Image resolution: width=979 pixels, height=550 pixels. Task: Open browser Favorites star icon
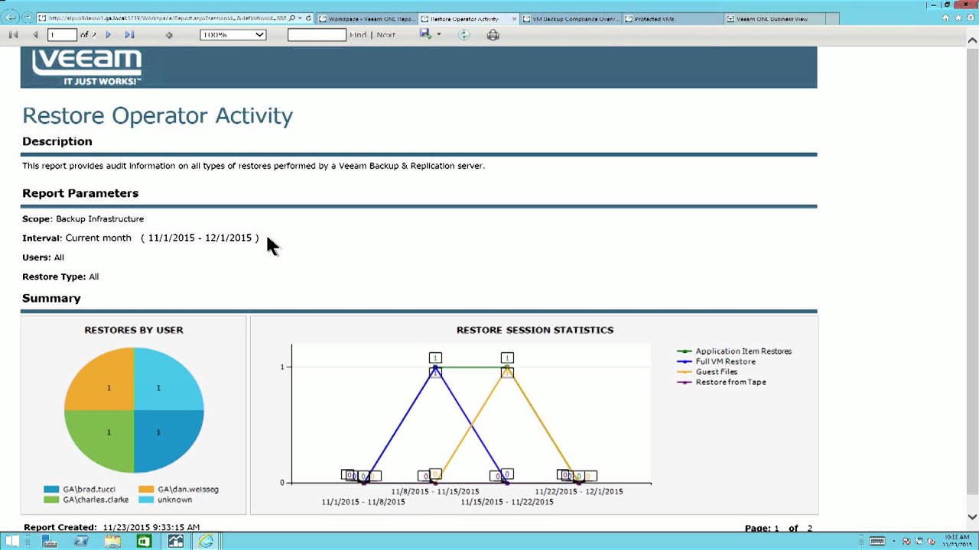pos(958,18)
